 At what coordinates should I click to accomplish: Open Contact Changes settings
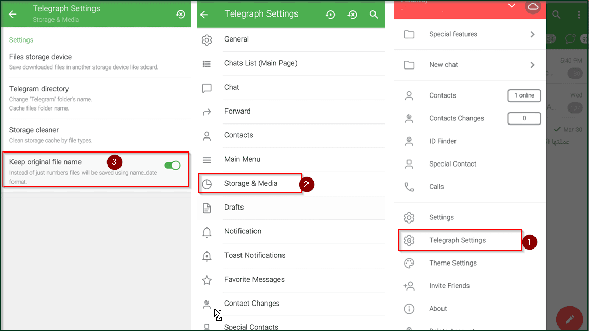(x=291, y=303)
